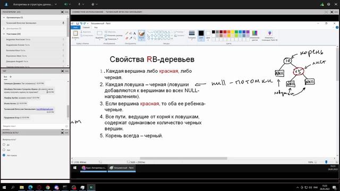Image resolution: width=340 pixels, height=191 pixels.
Task: Select the 'Да' poll answer
Action: (4, 144)
